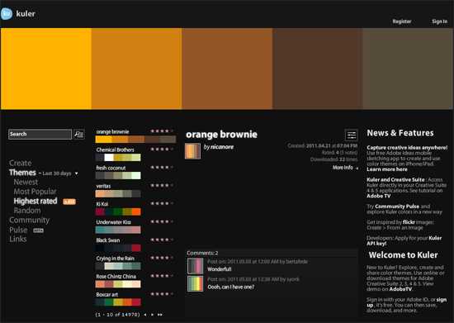Click star rating for fresh coconut
454x323 pixels.
click(162, 168)
